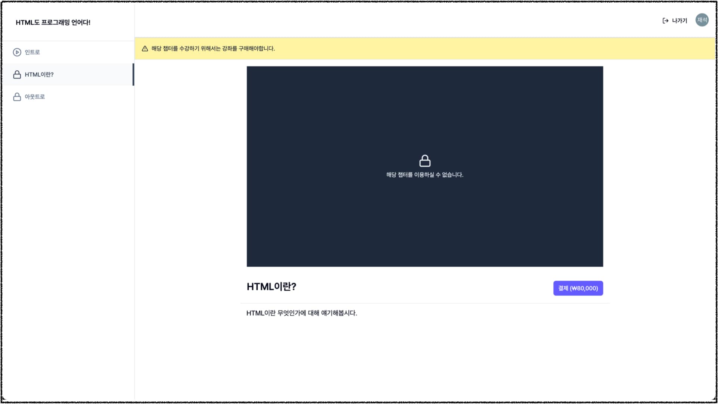Image resolution: width=718 pixels, height=404 pixels.
Task: Click the exit arrow icon beside 나가기
Action: click(x=665, y=21)
